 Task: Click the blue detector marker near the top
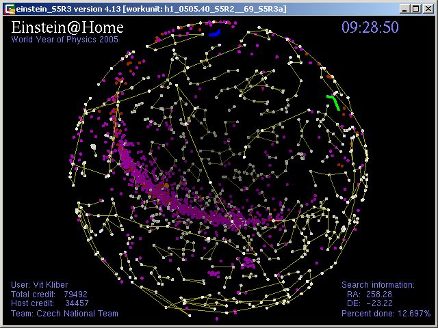point(214,33)
